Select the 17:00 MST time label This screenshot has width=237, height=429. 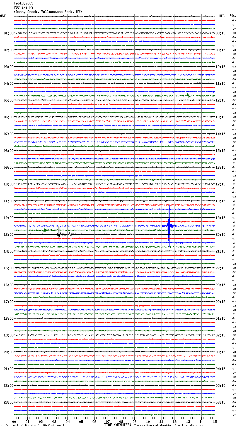(9, 302)
